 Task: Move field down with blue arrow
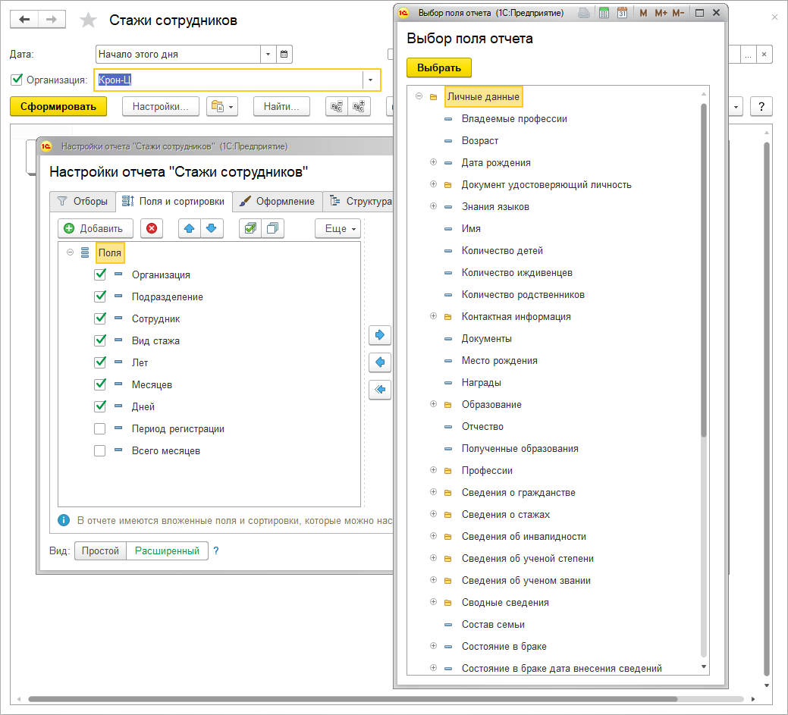click(212, 228)
